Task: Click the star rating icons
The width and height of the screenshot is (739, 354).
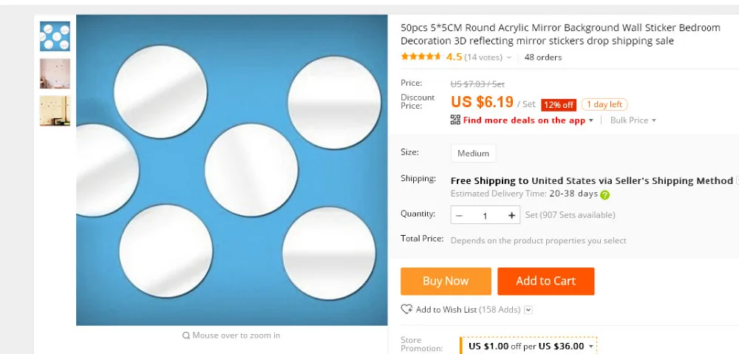Action: 421,57
